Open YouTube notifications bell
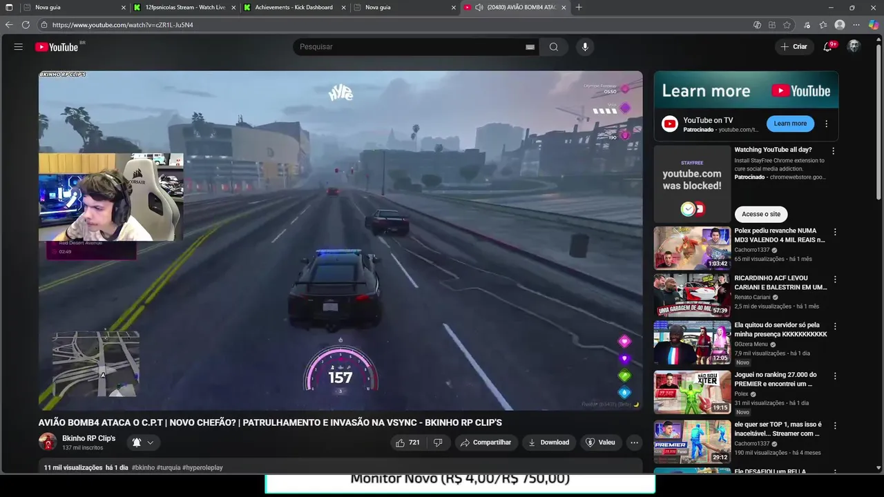The height and width of the screenshot is (497, 884). click(x=827, y=47)
